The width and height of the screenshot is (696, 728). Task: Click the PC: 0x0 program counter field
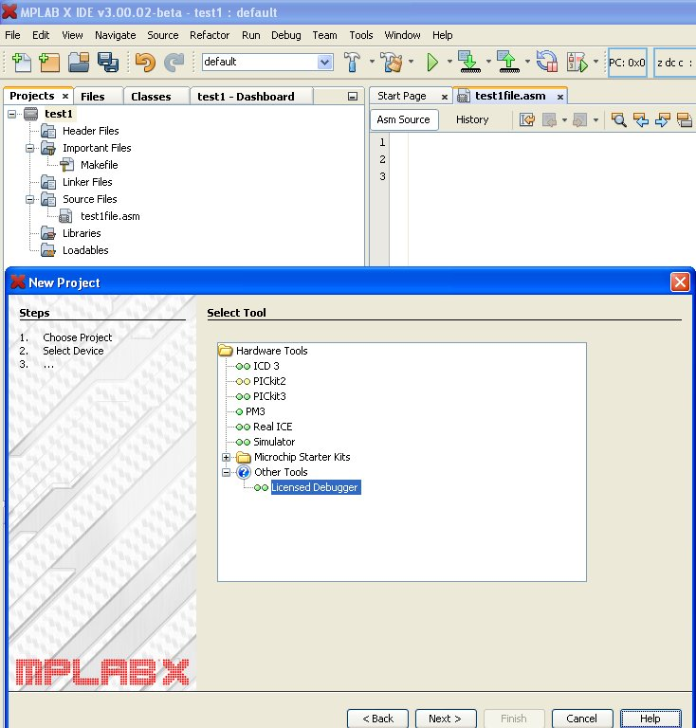pos(627,63)
